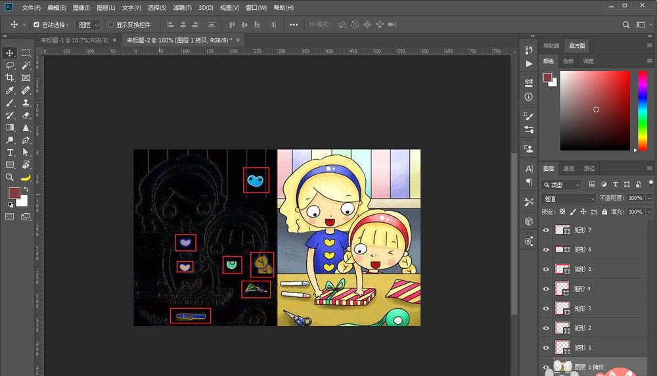Image resolution: width=657 pixels, height=376 pixels.
Task: Toggle the 自动选择 checkbox
Action: [36, 25]
